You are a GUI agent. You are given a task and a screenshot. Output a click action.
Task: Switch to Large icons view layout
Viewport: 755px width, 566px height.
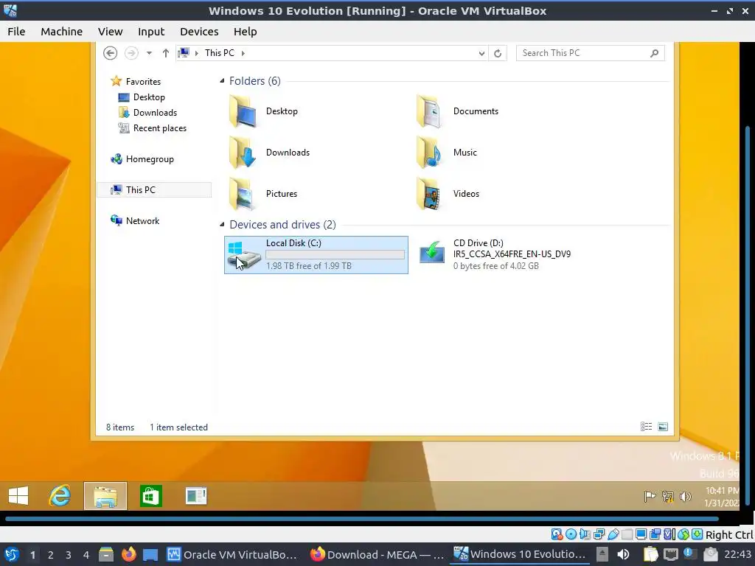click(x=663, y=427)
